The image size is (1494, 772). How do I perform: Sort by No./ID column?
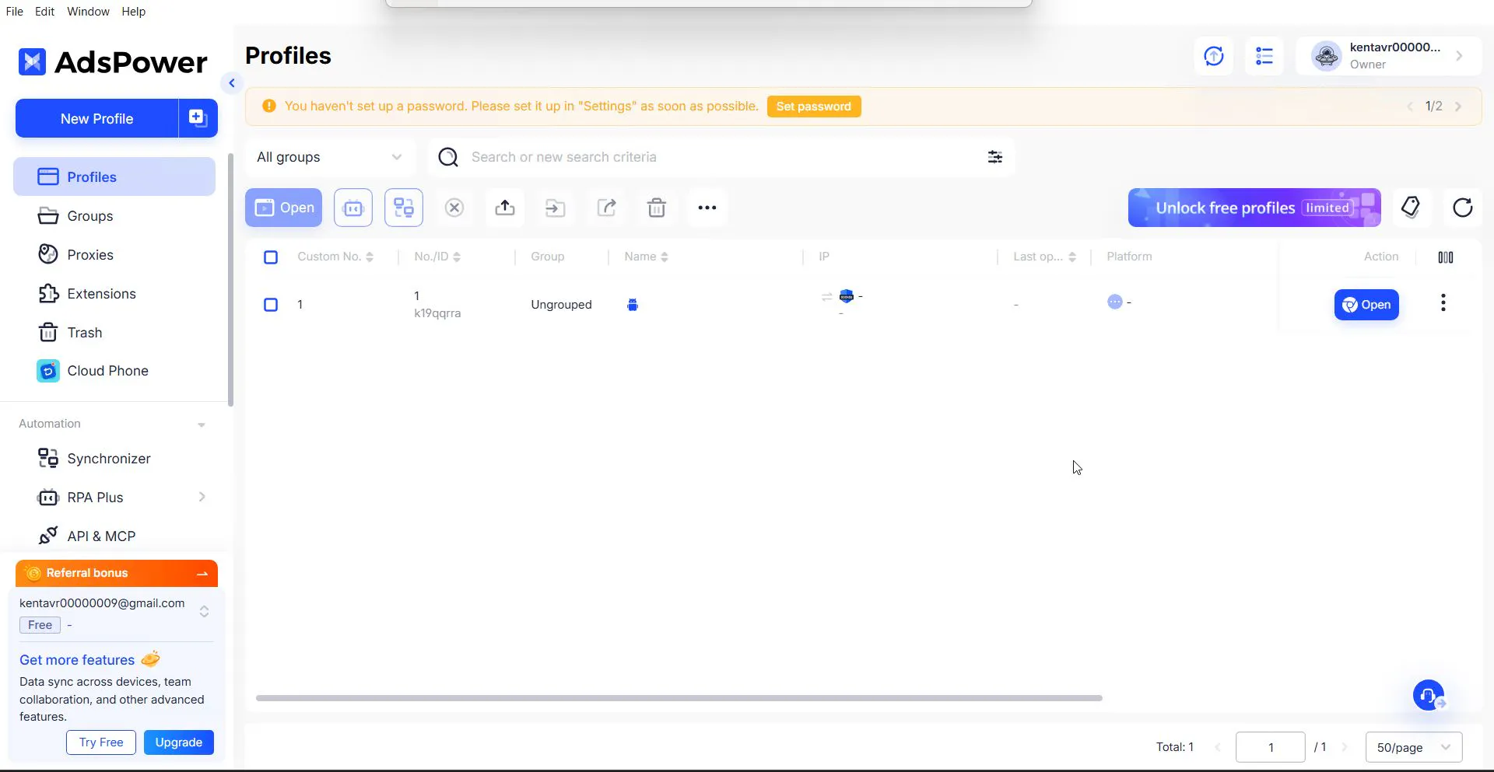click(457, 257)
